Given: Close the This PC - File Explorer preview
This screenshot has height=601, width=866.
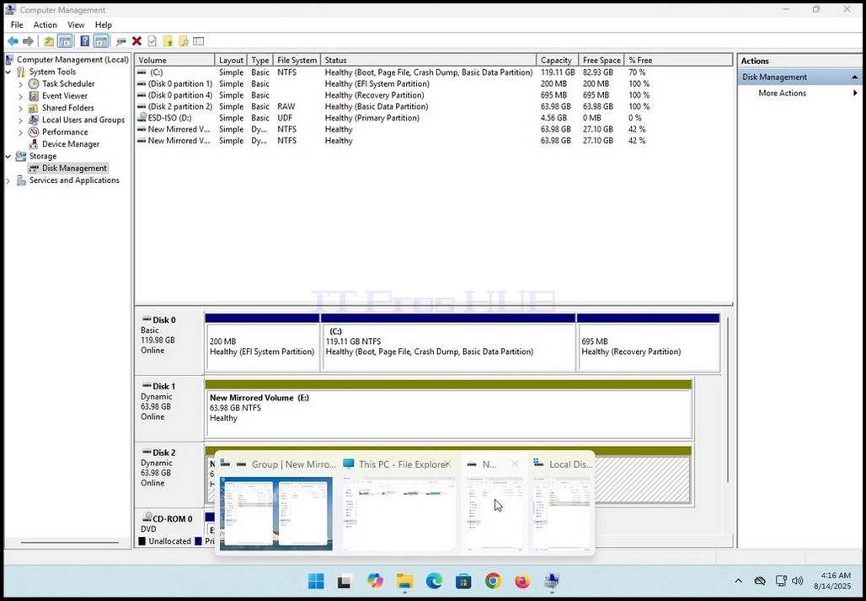Looking at the screenshot, I should point(448,464).
